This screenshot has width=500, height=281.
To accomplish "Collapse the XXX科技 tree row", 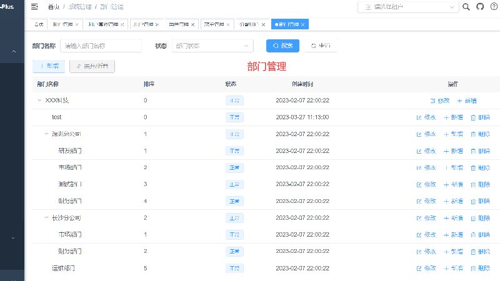I will [x=39, y=101].
